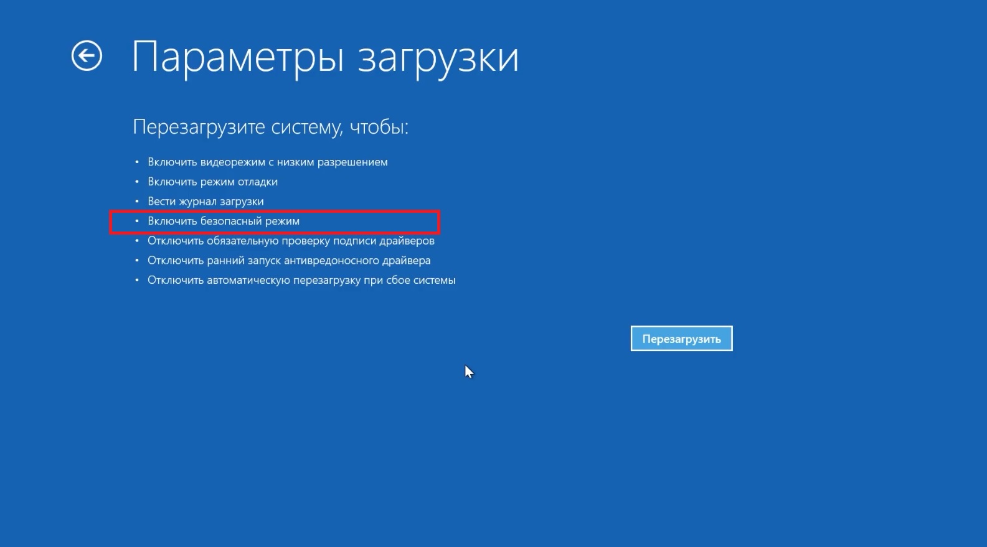This screenshot has width=987, height=547.
Task: Click Отключить автоматическую перезагрузку при сбое системы
Action: click(301, 280)
